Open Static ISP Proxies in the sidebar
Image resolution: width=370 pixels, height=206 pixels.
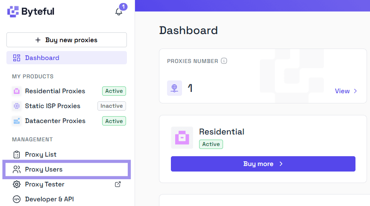53,106
